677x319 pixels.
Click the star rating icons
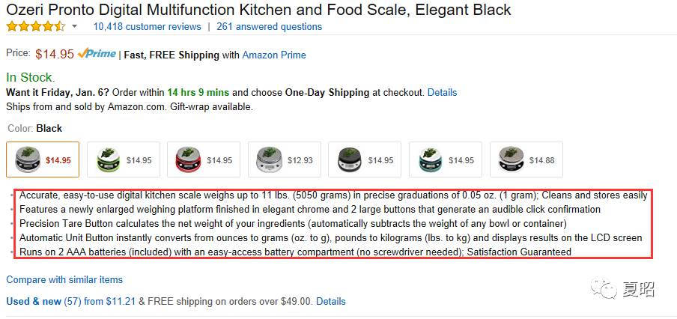click(x=35, y=26)
